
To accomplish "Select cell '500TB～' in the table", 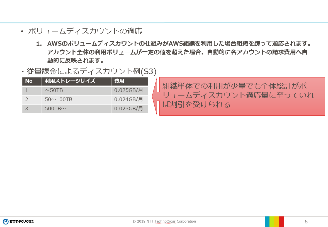I will [76, 109].
